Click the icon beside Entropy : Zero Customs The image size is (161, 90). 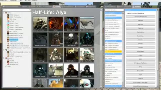click(8, 27)
